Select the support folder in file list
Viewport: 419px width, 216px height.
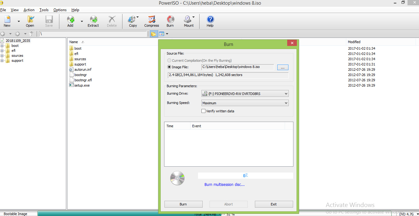point(80,64)
